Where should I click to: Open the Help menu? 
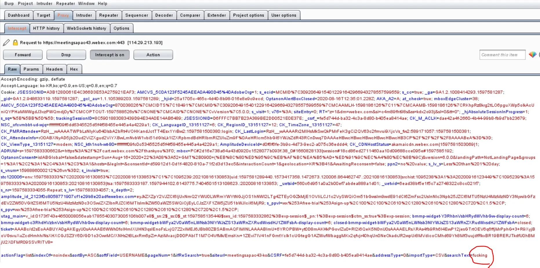(x=102, y=3)
